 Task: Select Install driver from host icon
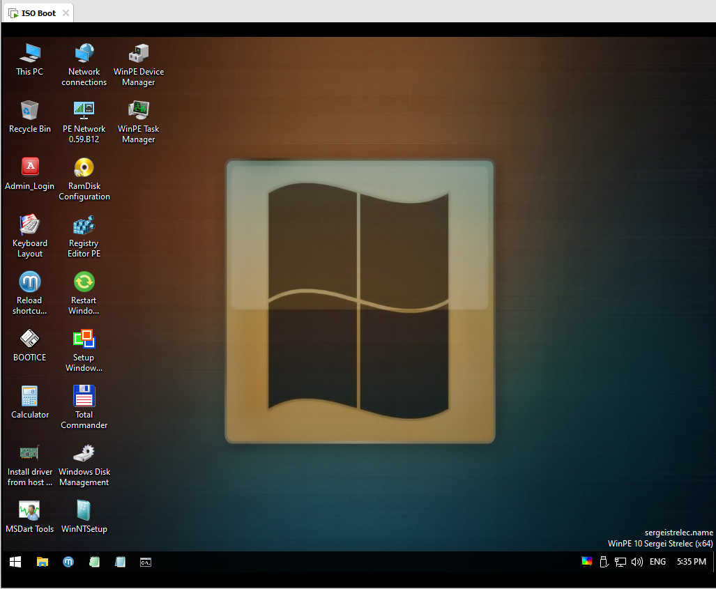pos(30,465)
